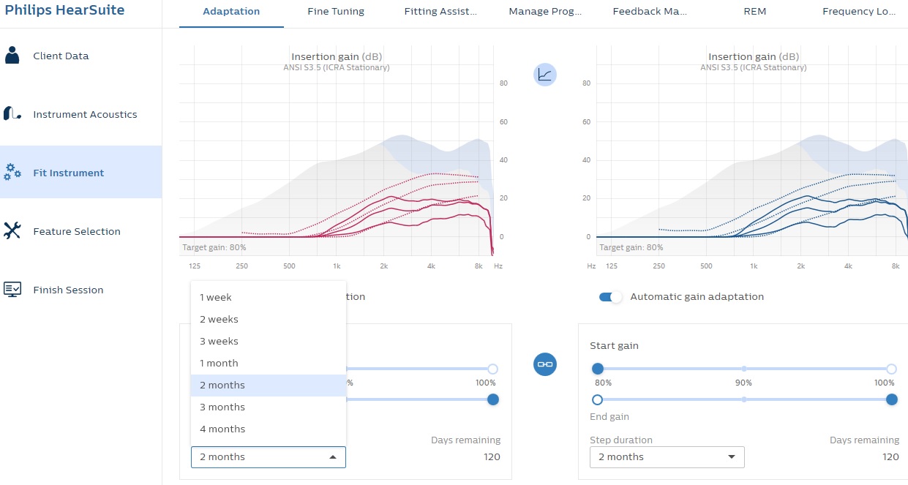Switch to the Adaptation tab

231,12
